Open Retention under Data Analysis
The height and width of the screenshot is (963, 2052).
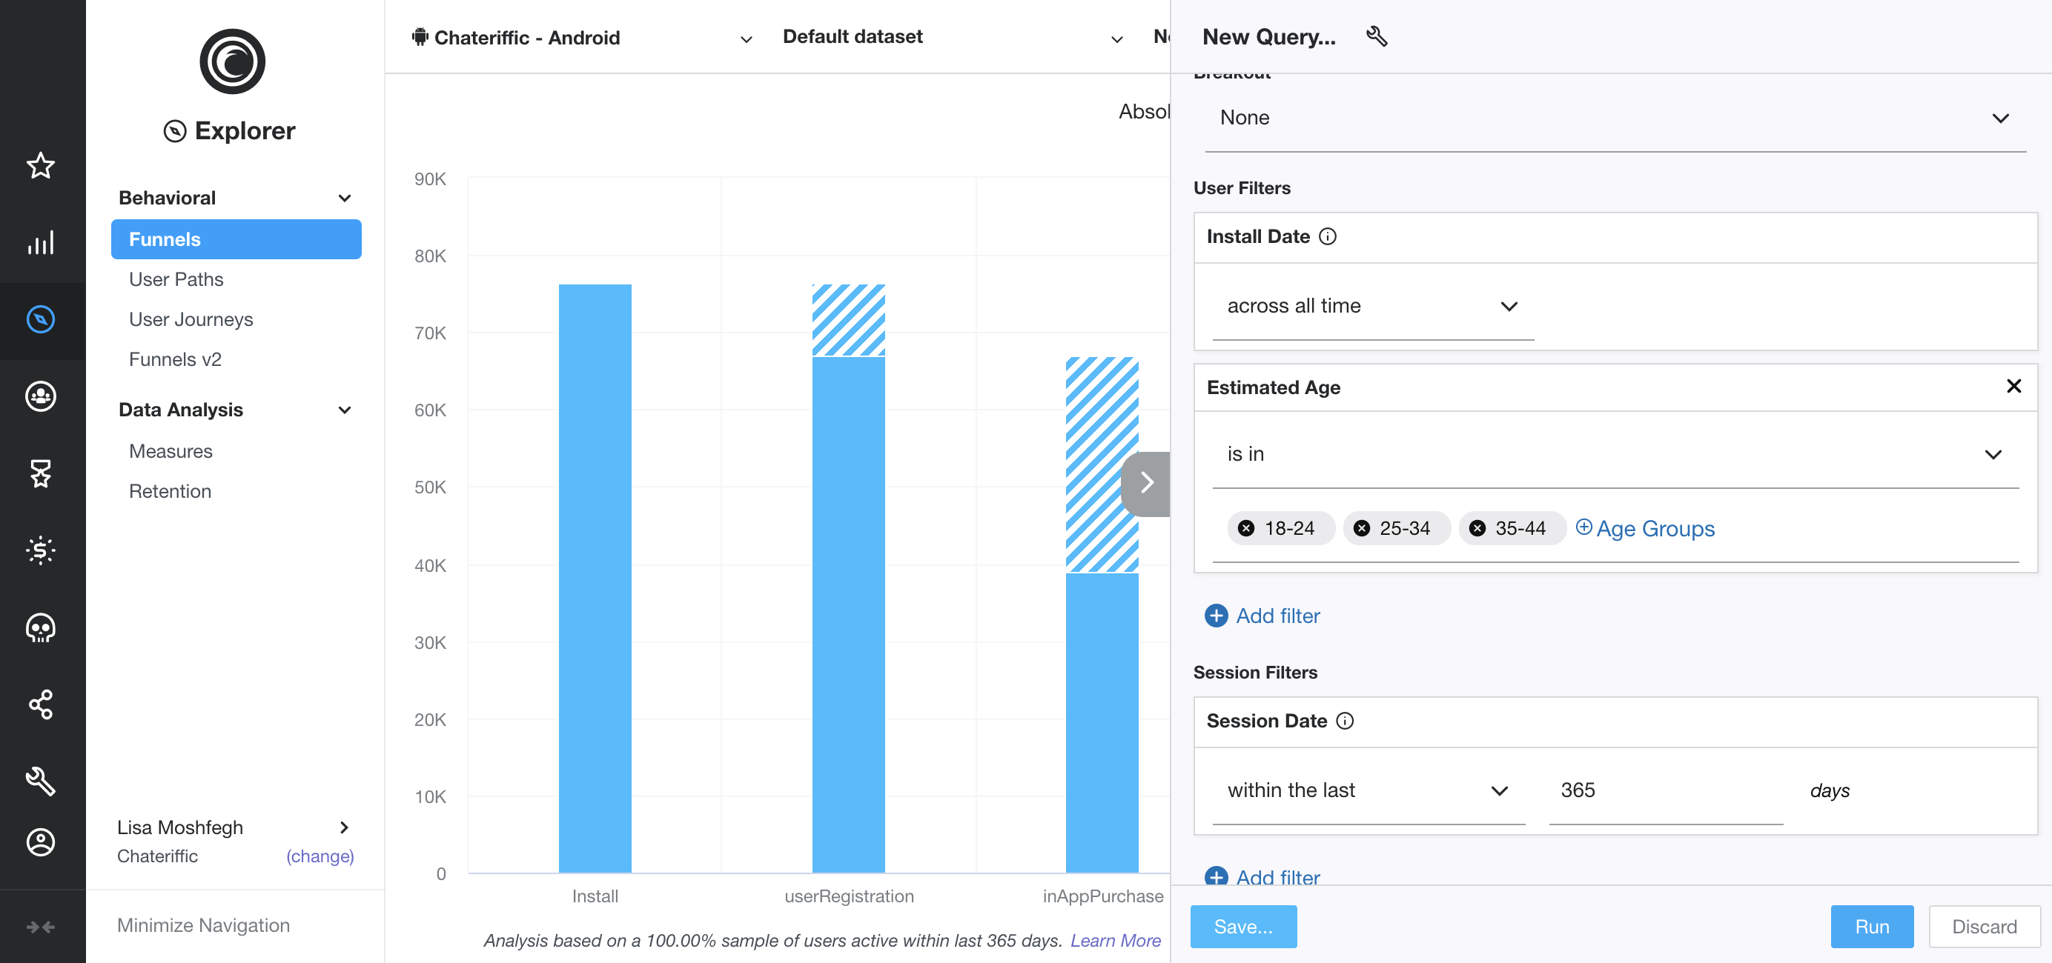pyautogui.click(x=170, y=491)
